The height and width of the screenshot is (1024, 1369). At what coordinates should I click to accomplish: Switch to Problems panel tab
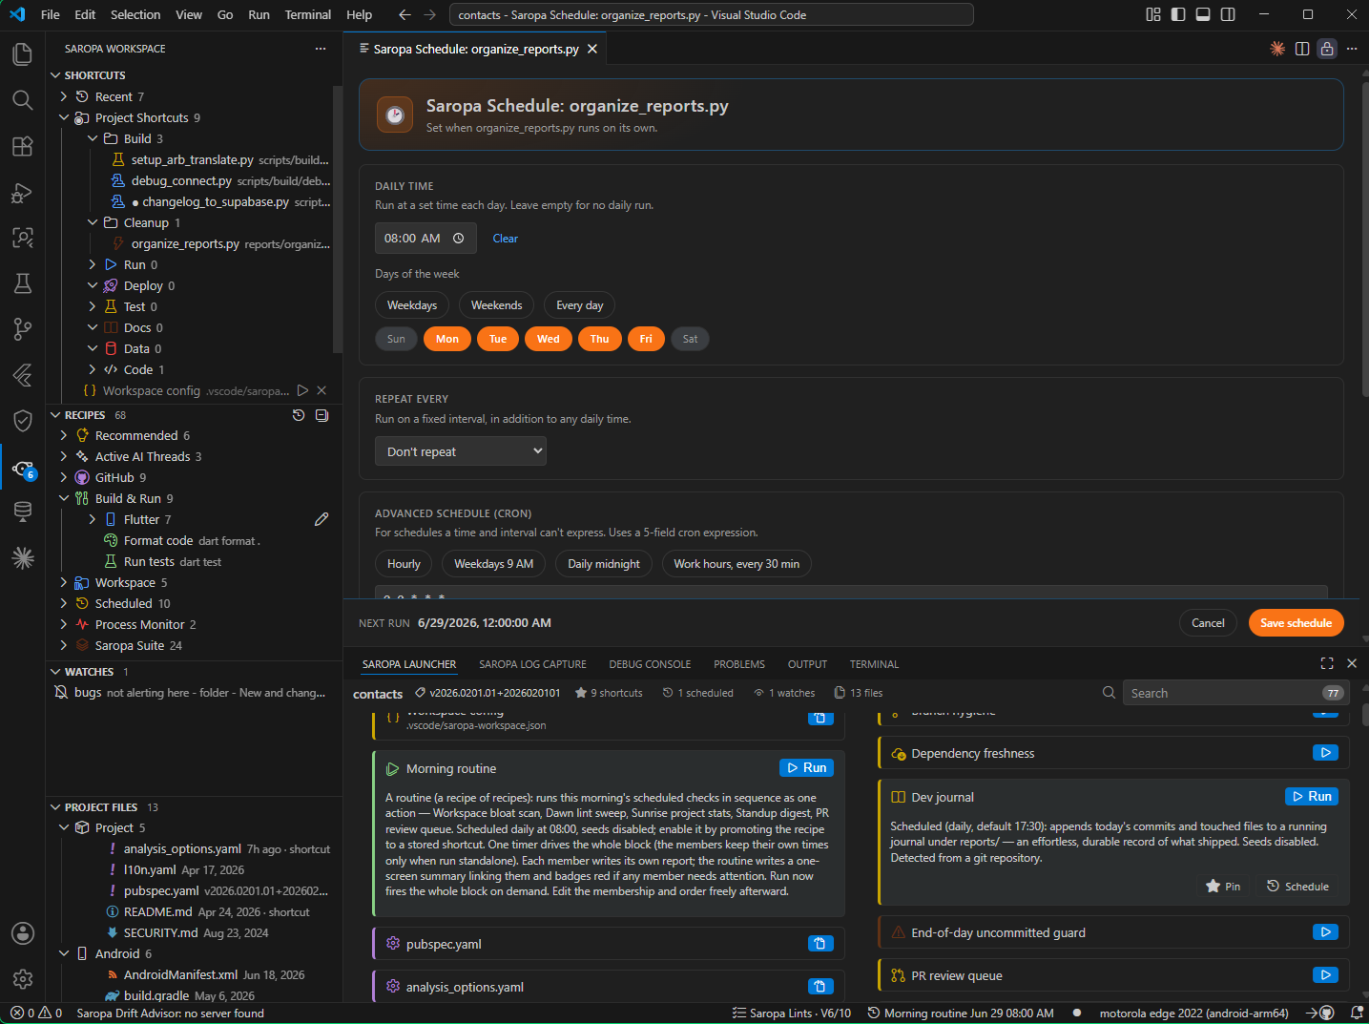click(739, 664)
